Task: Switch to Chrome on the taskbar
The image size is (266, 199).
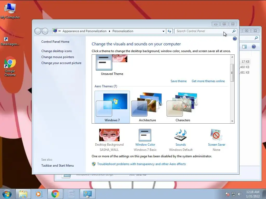Action: (x=55, y=194)
